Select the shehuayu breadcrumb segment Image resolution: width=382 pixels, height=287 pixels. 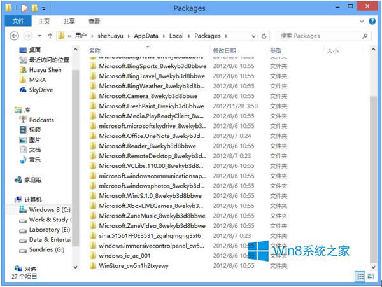point(110,36)
